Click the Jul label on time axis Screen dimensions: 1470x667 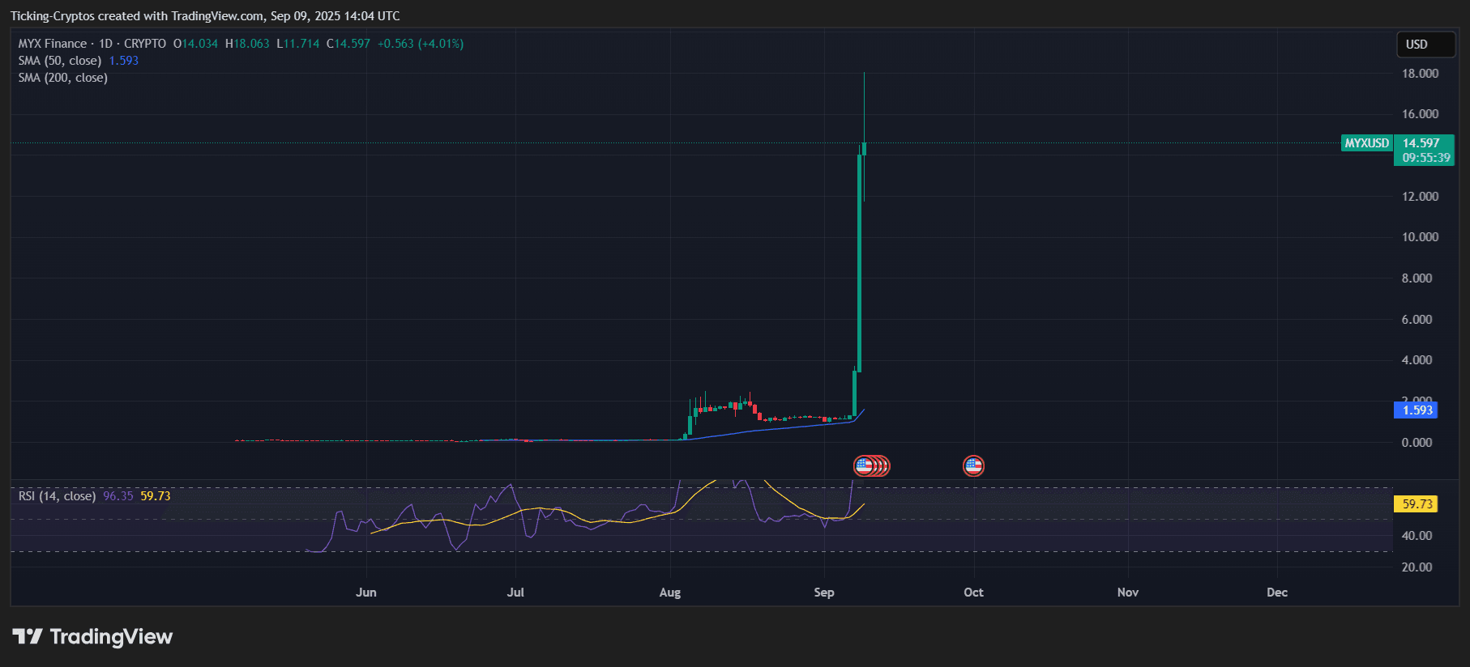point(515,593)
